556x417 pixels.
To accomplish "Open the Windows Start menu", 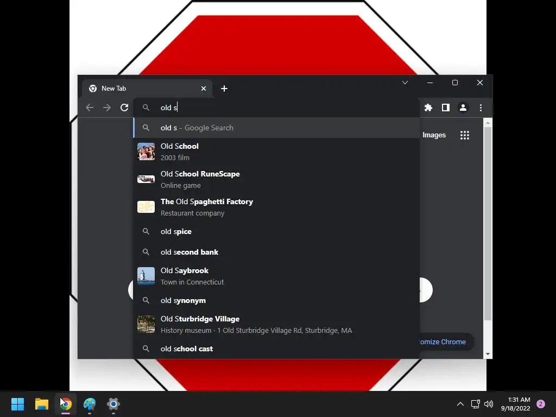I will [x=17, y=404].
